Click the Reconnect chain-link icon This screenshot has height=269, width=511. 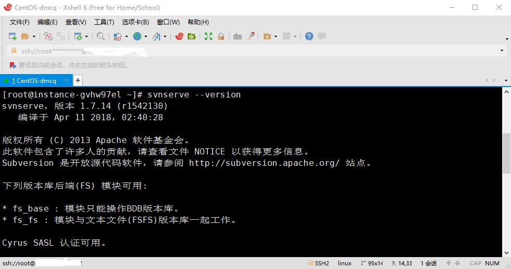click(x=61, y=36)
